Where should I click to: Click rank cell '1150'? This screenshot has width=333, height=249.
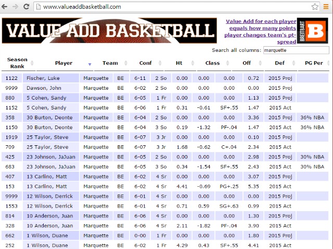coord(11,127)
